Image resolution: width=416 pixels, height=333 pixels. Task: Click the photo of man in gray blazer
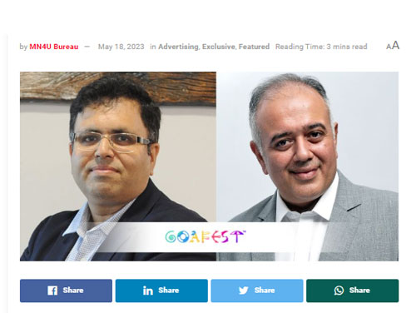click(x=308, y=166)
